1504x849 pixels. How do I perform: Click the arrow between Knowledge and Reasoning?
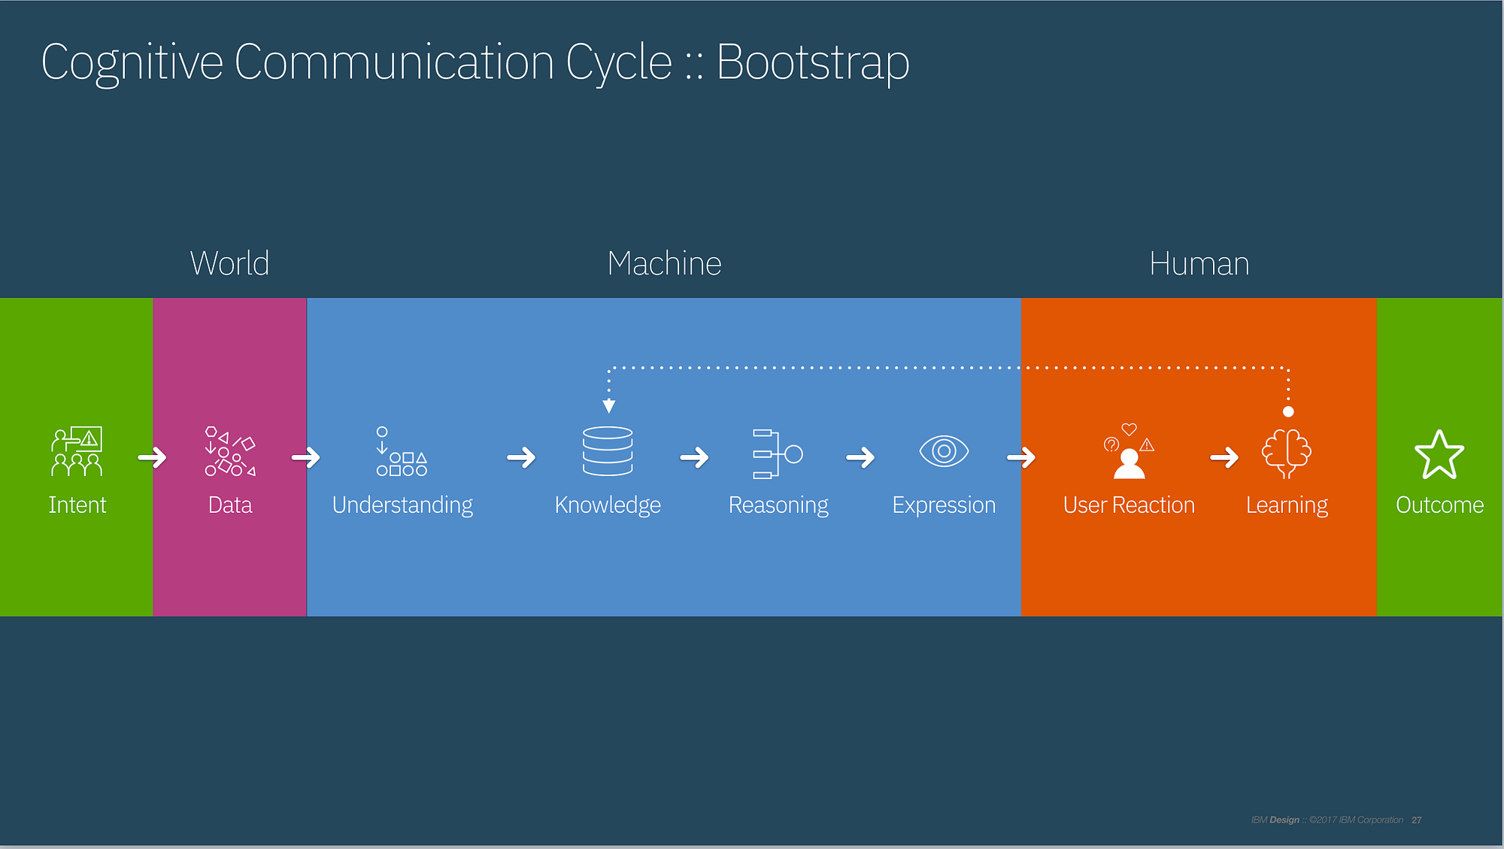pos(694,457)
